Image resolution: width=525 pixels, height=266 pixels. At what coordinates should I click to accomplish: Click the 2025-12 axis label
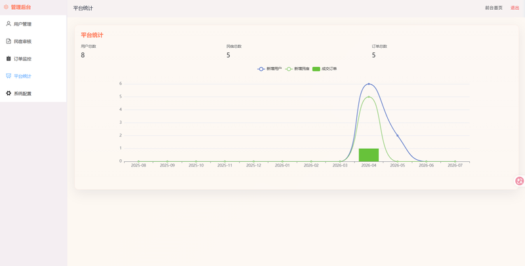(x=253, y=165)
